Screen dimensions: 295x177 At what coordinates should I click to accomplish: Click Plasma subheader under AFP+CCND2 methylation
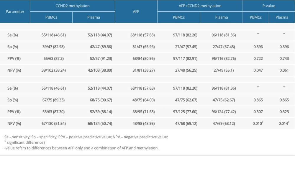221,17
